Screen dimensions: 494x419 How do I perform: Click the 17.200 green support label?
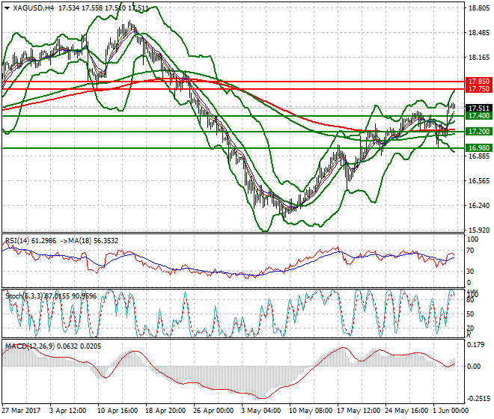coord(478,132)
